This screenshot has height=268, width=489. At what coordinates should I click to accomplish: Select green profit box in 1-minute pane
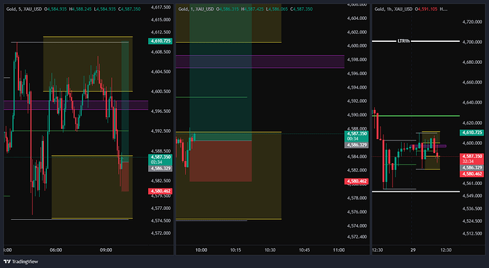[x=220, y=72]
